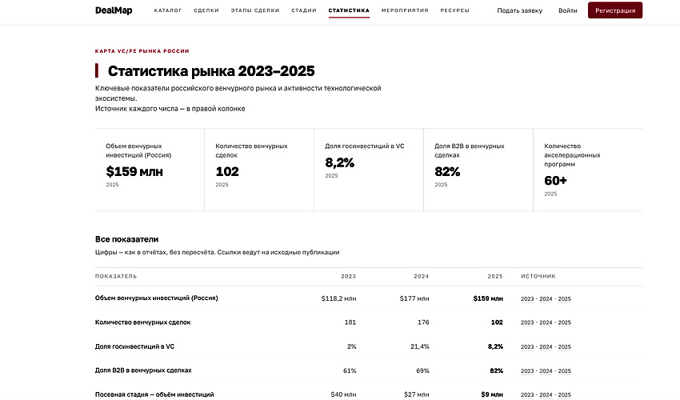
Task: Select the 8,2% госинвестиций card
Action: [x=369, y=170]
